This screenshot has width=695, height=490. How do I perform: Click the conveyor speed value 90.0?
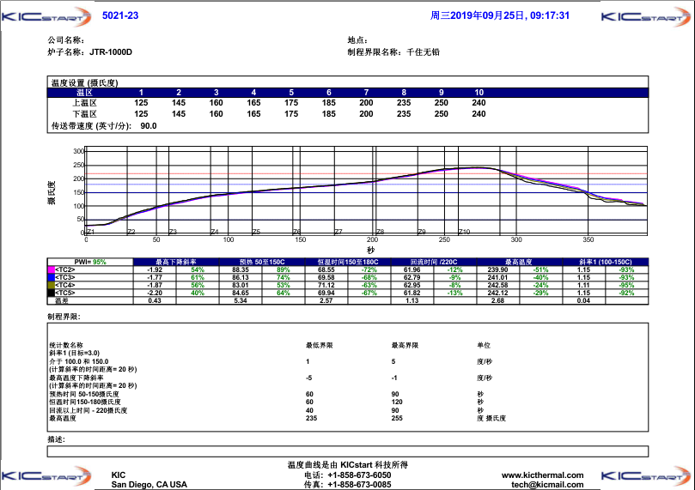tap(149, 125)
